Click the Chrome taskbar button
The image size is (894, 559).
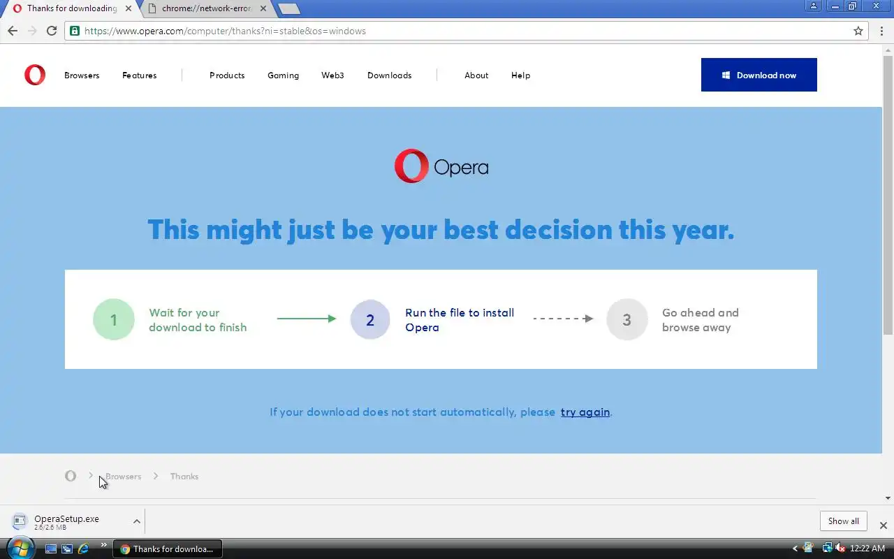pyautogui.click(x=168, y=549)
